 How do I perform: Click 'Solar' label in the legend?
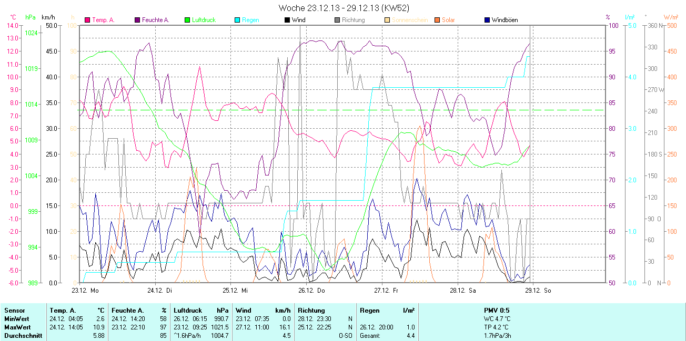(x=448, y=20)
